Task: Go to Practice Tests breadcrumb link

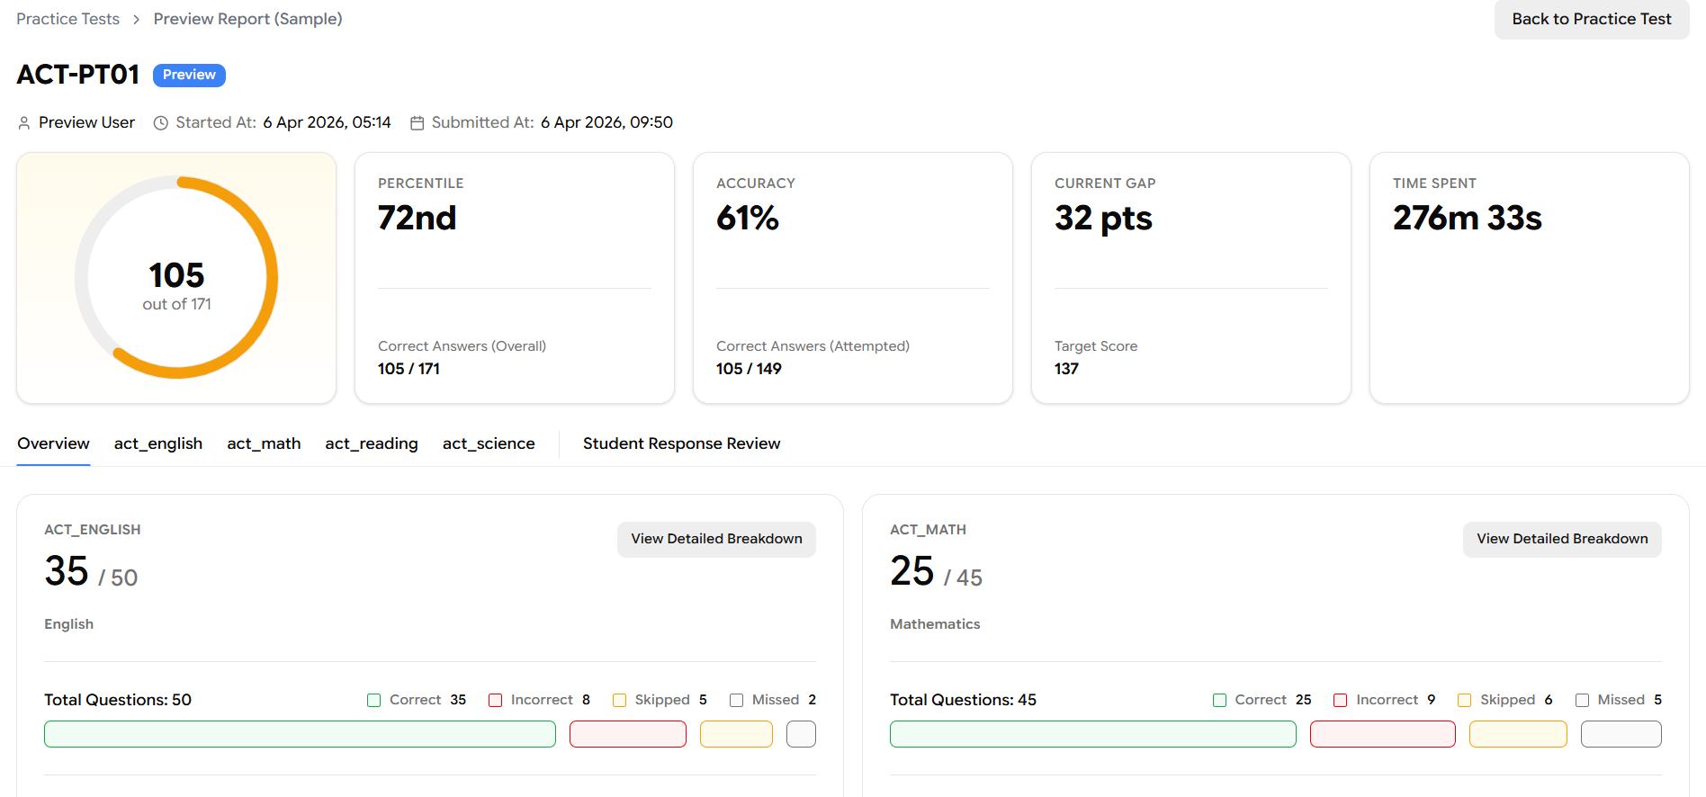Action: [68, 19]
